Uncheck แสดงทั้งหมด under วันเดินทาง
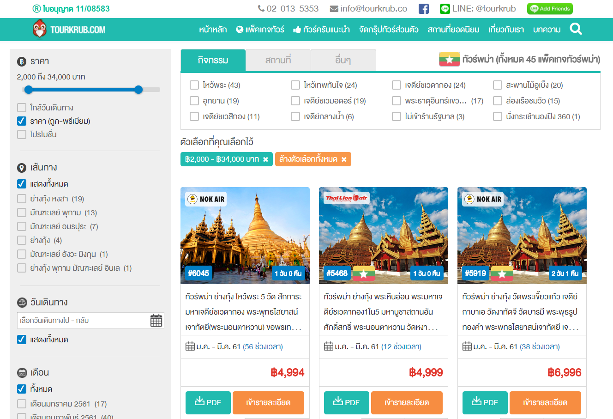 [x=22, y=340]
